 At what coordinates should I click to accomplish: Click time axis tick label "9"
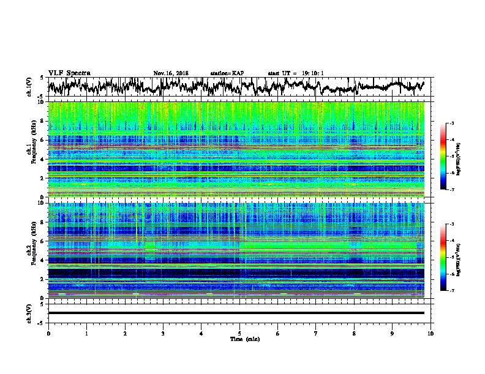coord(392,334)
